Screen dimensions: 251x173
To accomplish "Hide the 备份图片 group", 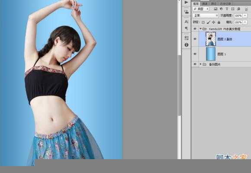I will click(x=195, y=64).
